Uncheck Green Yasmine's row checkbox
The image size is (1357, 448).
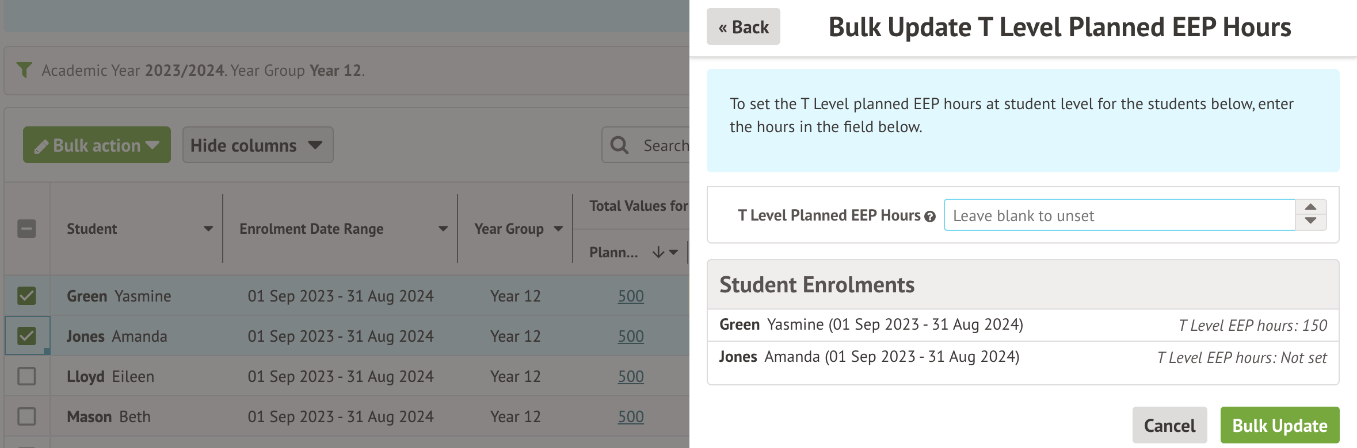pos(27,295)
